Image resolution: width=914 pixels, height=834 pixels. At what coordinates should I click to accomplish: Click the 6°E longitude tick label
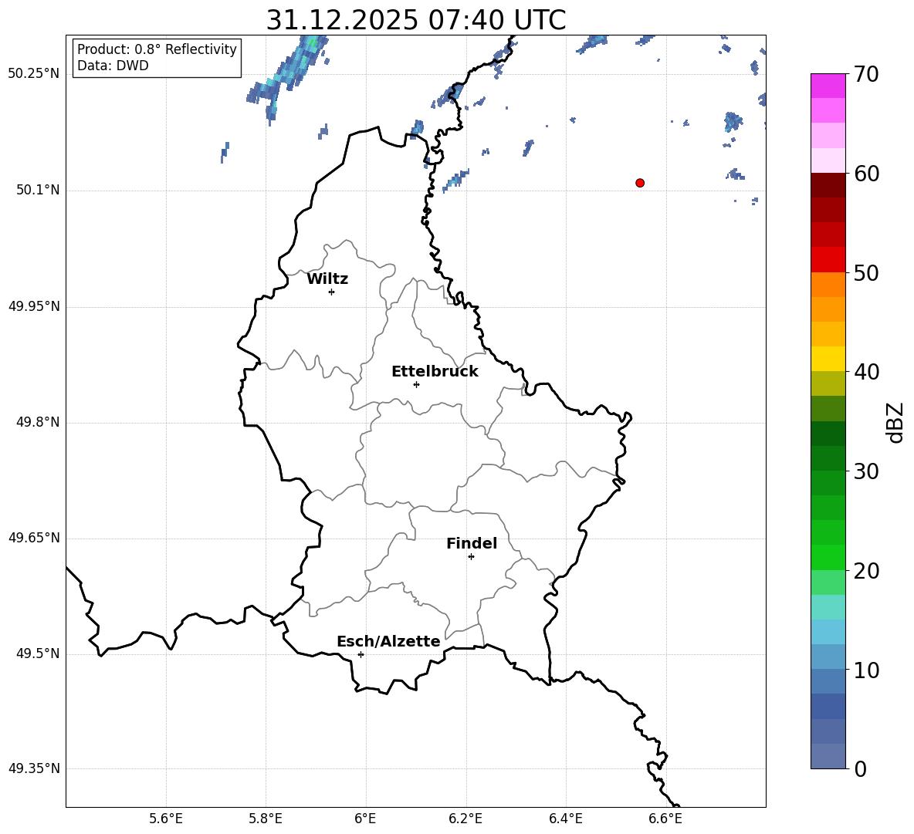(365, 819)
